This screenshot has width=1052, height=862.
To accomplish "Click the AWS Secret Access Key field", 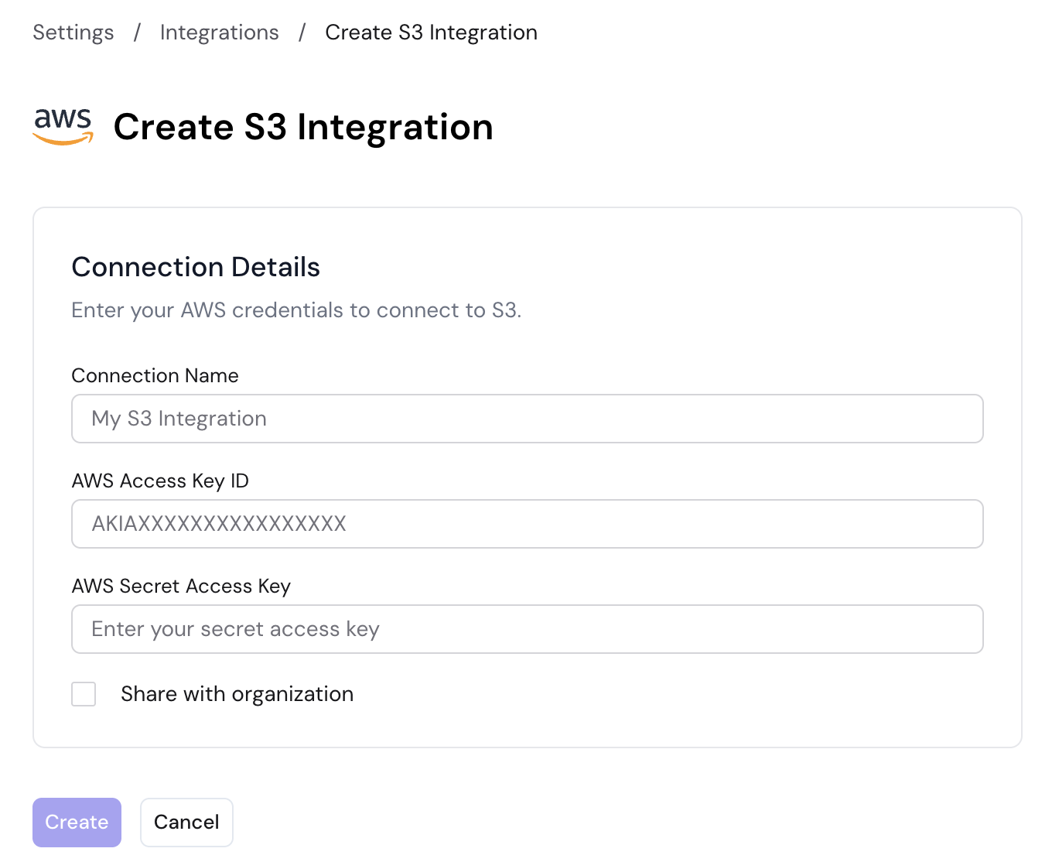I will (x=528, y=629).
